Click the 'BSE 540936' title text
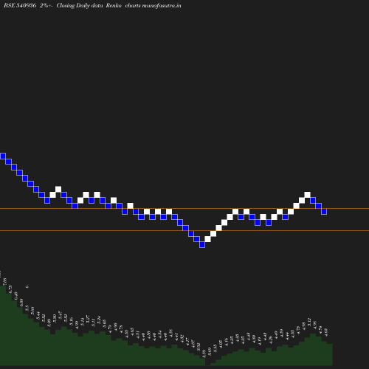 point(20,5)
